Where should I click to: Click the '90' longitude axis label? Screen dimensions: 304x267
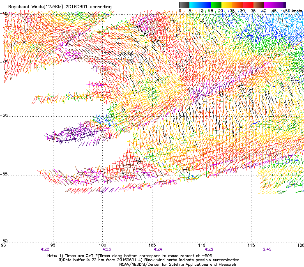(x=3, y=245)
